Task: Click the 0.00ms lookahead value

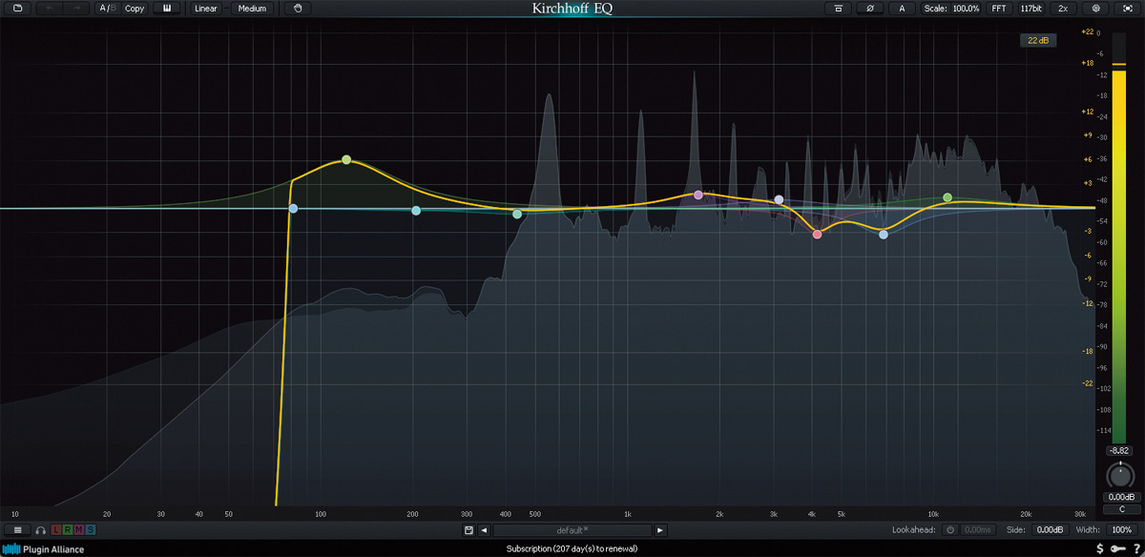Action: coord(977,530)
